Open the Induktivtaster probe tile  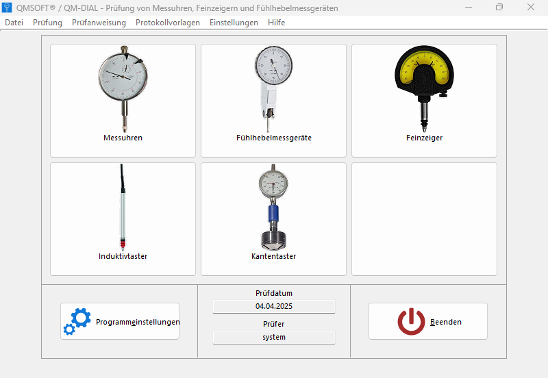pyautogui.click(x=123, y=219)
